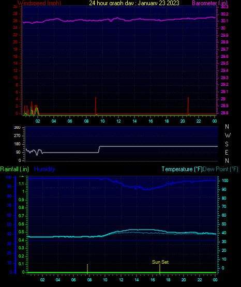Click the Sun Set marker label
The height and width of the screenshot is (287, 241).
click(x=160, y=262)
